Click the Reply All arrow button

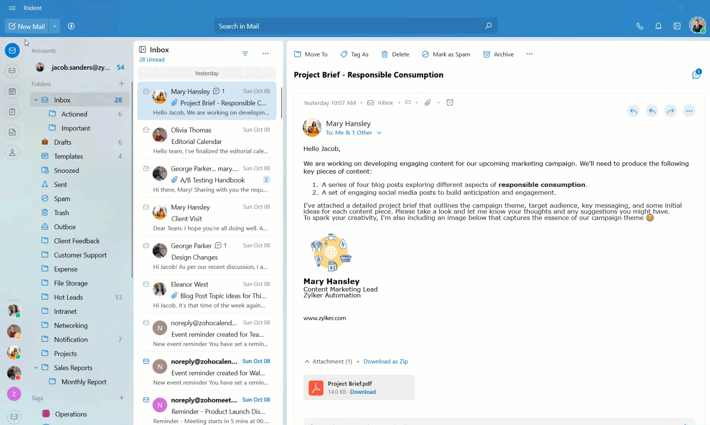(652, 111)
